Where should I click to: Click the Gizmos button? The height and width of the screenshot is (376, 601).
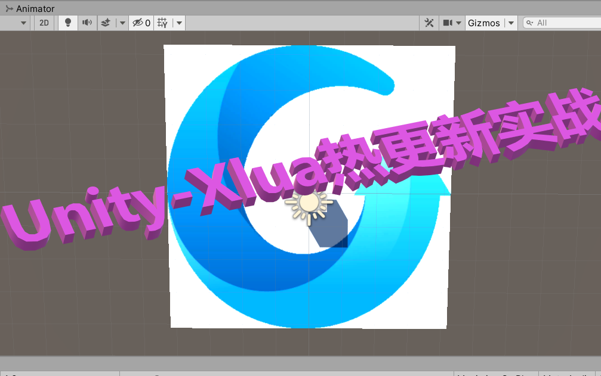pyautogui.click(x=483, y=23)
